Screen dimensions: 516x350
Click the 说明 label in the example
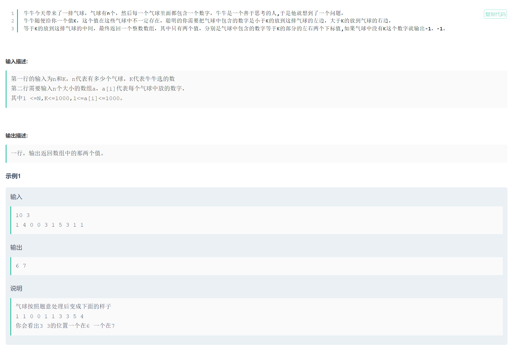click(x=16, y=288)
